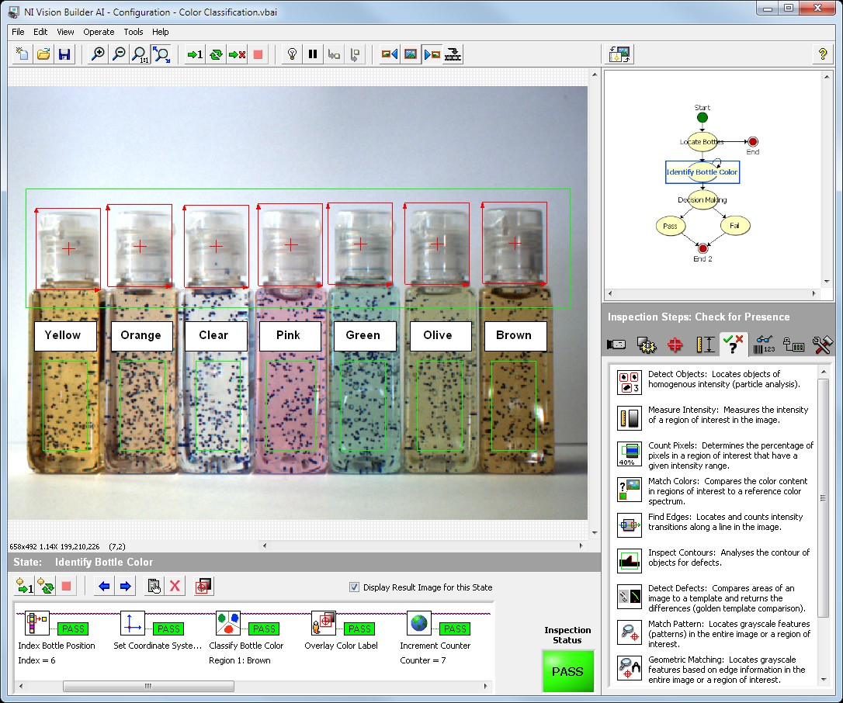Switch to the Communicate steps tab

tap(793, 344)
